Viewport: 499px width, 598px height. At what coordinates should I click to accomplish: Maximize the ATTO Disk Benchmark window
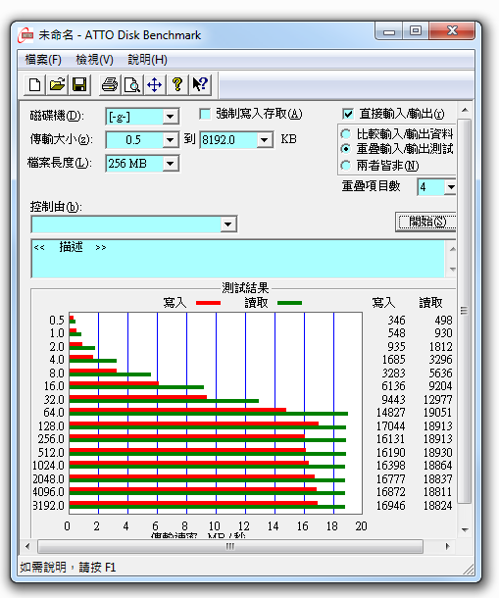416,31
